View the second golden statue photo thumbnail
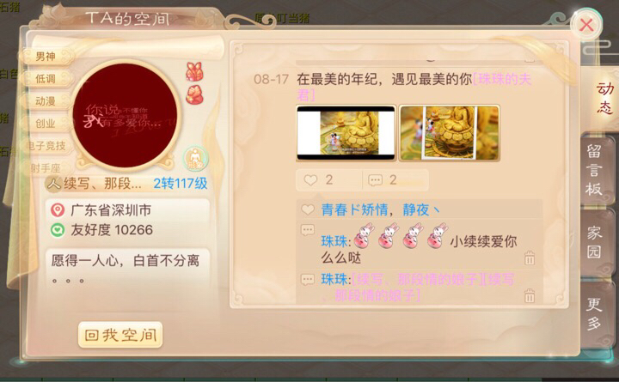Image resolution: width=619 pixels, height=382 pixels. click(450, 133)
